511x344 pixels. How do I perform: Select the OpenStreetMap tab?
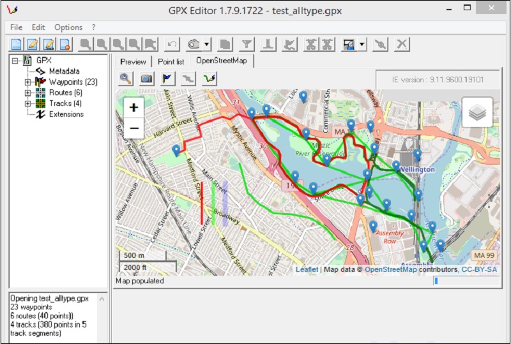(x=222, y=61)
